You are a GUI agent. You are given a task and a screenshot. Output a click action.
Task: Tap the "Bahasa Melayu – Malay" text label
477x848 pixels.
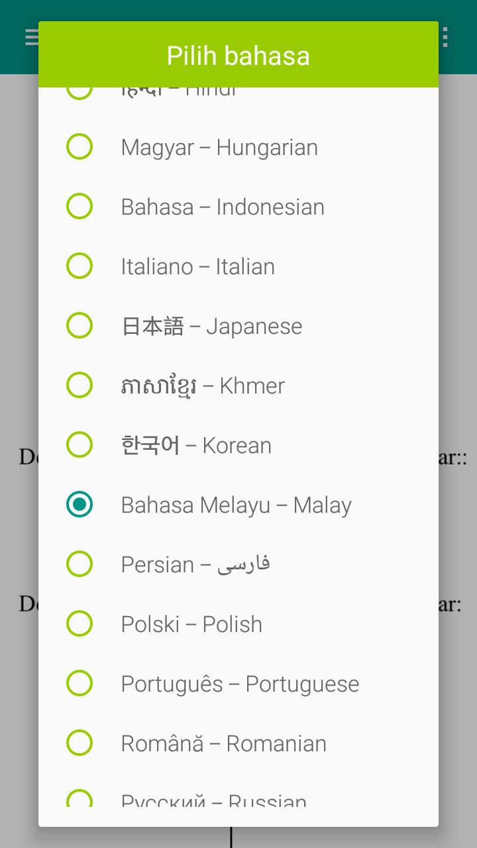click(236, 505)
